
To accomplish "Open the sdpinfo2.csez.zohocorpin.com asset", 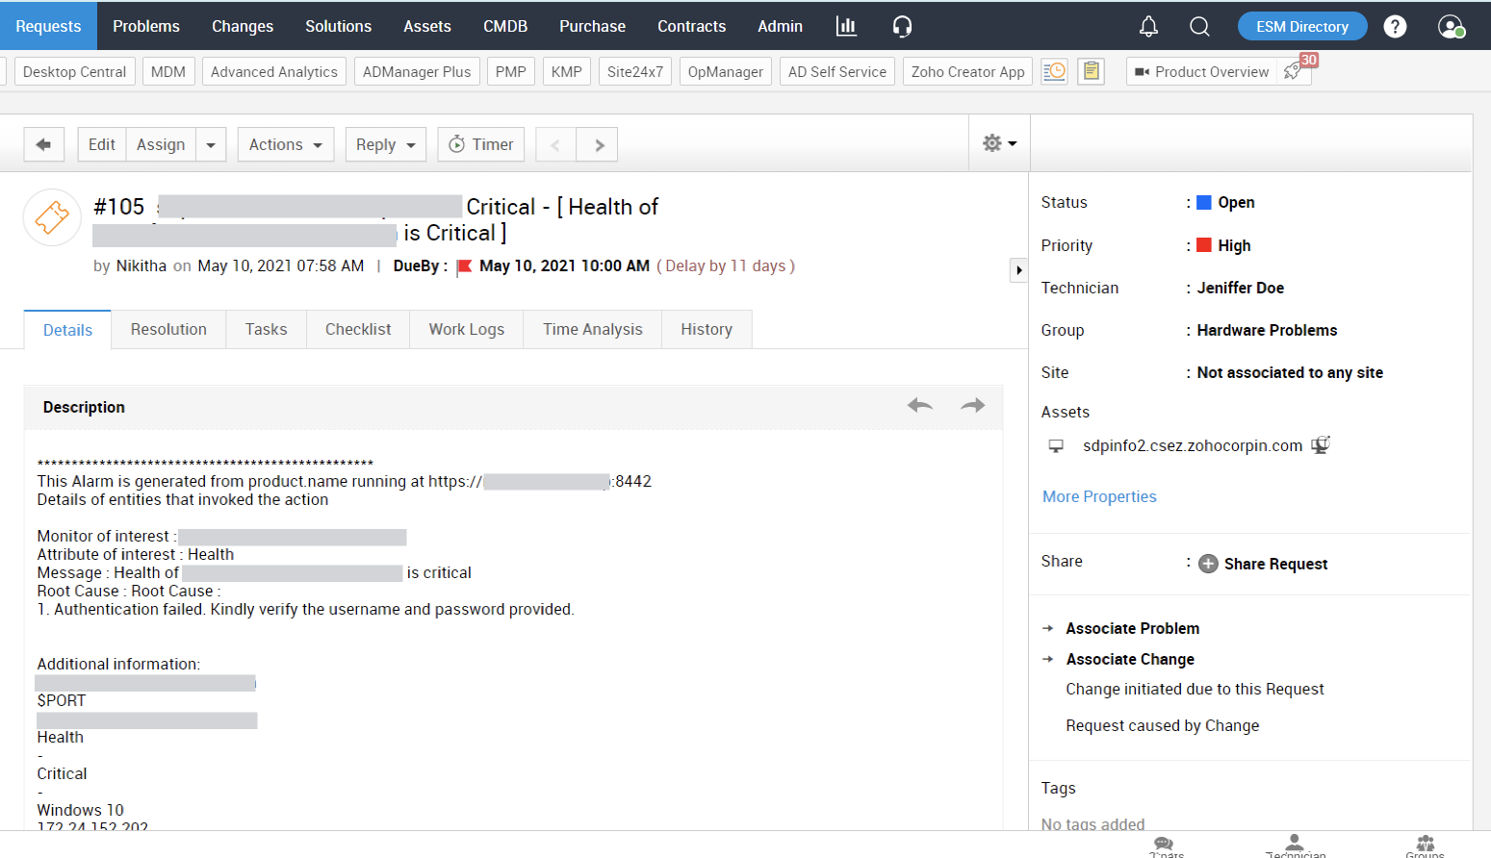I will (1193, 445).
